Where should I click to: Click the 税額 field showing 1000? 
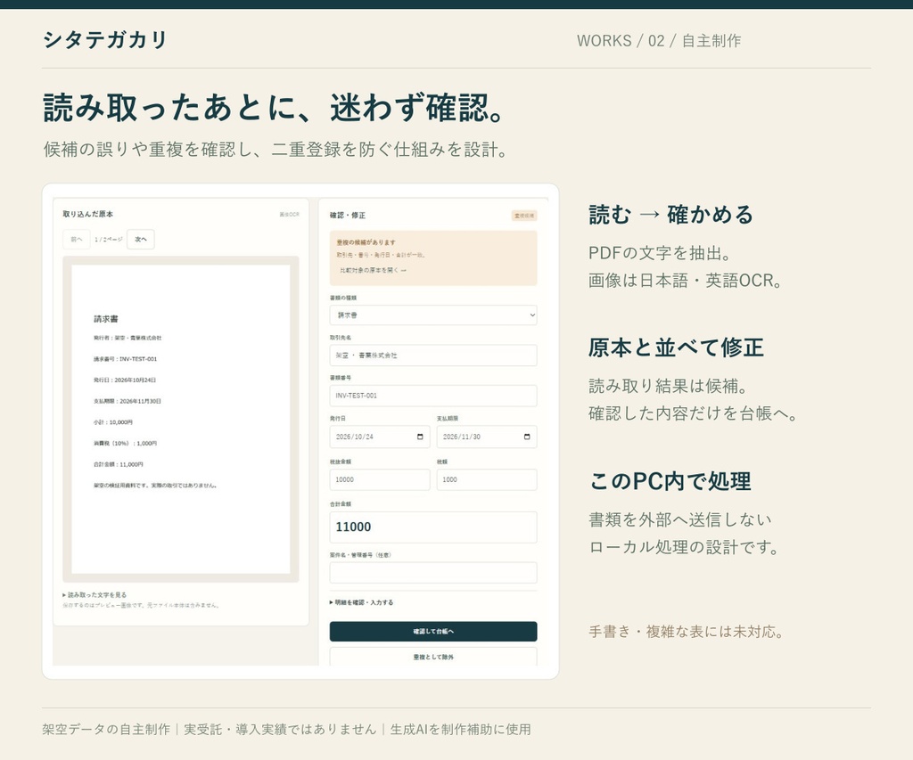coord(487,479)
